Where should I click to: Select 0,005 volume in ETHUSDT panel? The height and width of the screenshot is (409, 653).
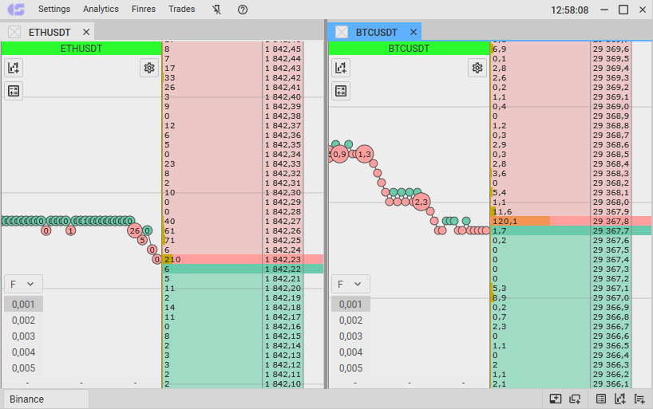pos(24,368)
